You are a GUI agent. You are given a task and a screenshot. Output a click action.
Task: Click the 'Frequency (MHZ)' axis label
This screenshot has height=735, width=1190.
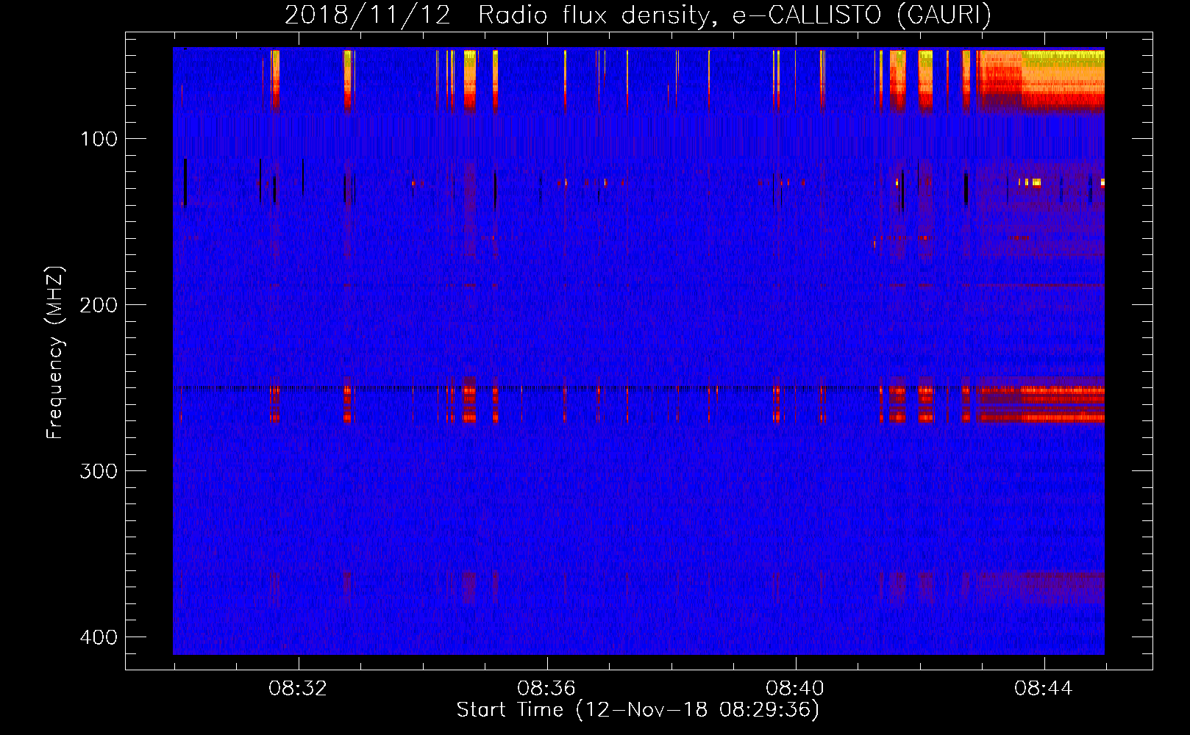click(x=55, y=353)
